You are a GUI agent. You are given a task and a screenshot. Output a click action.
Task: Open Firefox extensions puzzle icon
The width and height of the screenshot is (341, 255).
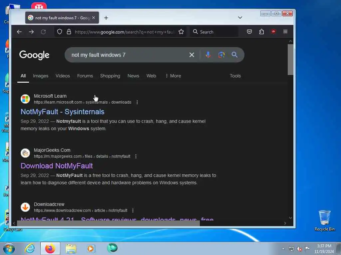[x=261, y=32]
